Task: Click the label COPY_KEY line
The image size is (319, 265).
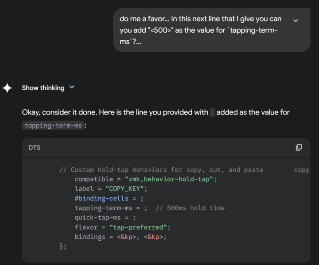Action: coord(111,189)
